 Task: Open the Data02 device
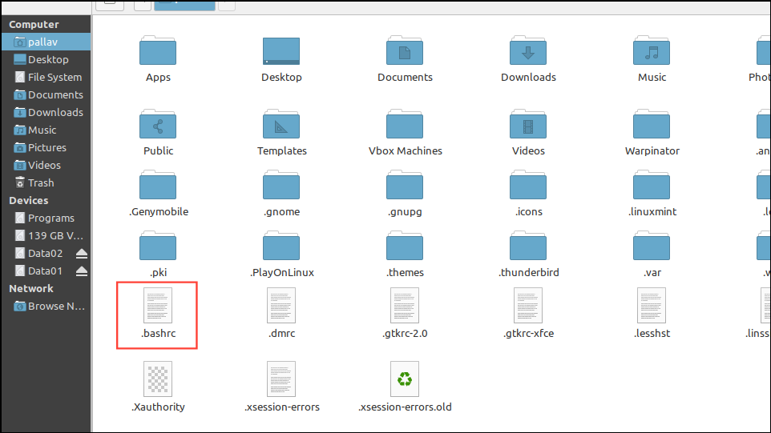[x=38, y=254]
